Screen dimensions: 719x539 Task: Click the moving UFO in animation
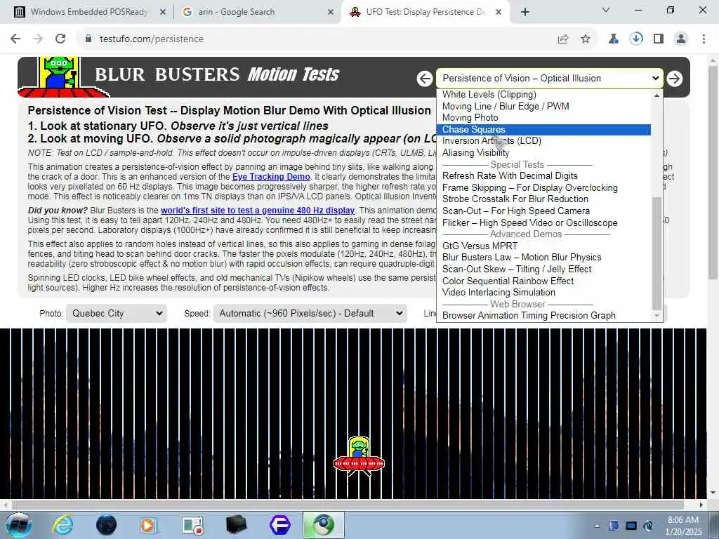coord(359,456)
